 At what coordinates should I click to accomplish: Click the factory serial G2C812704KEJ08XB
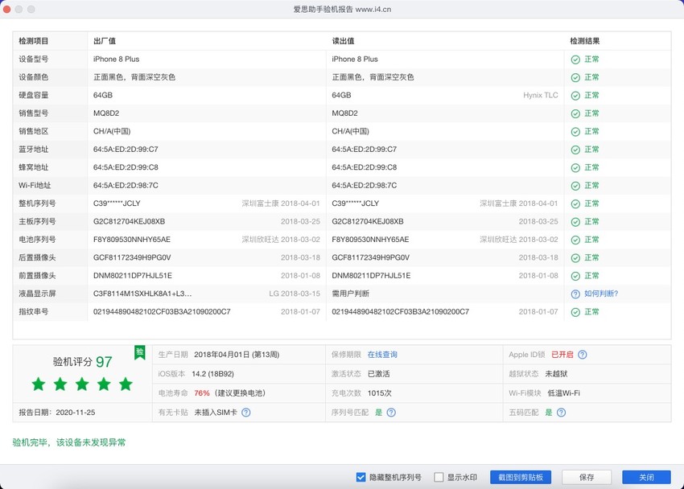click(x=129, y=221)
